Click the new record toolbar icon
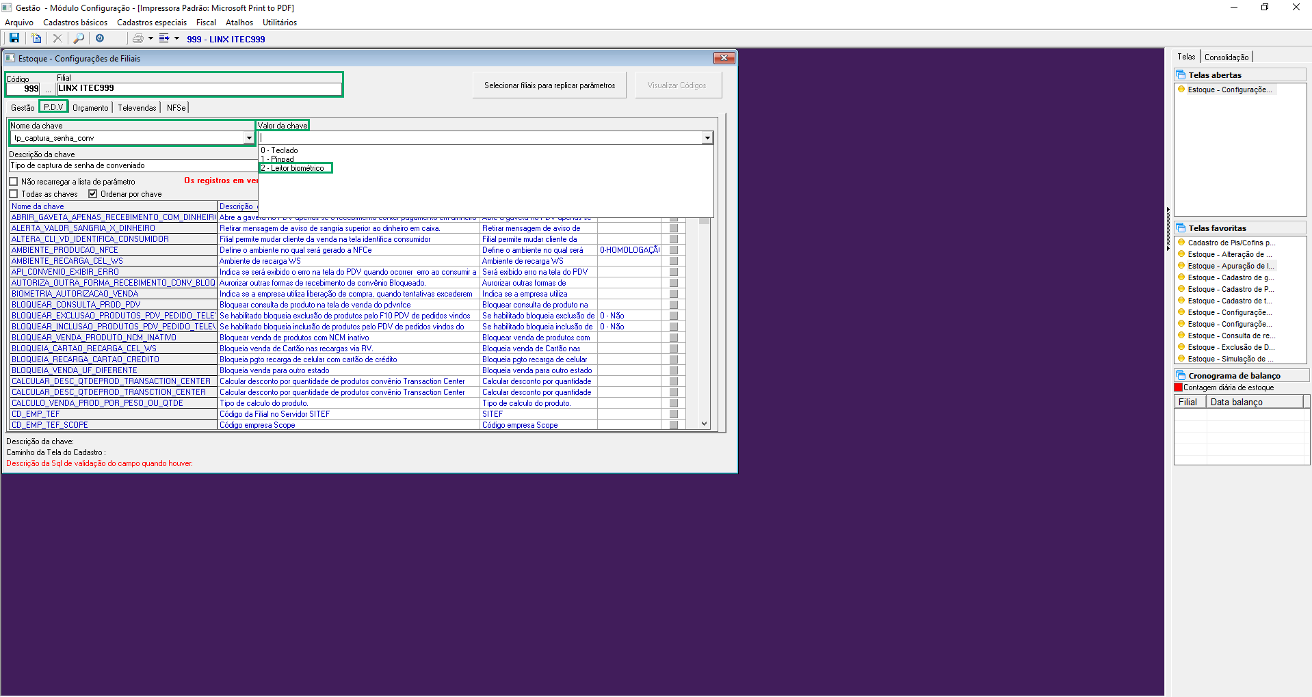This screenshot has height=697, width=1312. click(x=36, y=38)
